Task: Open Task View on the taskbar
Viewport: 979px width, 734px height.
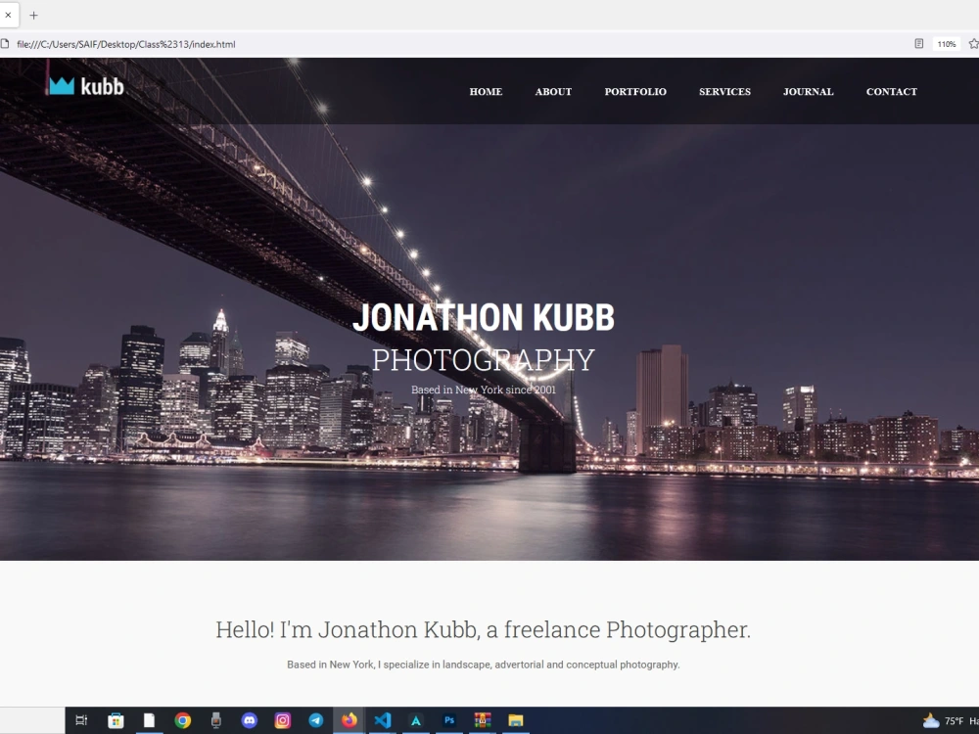Action: tap(81, 720)
